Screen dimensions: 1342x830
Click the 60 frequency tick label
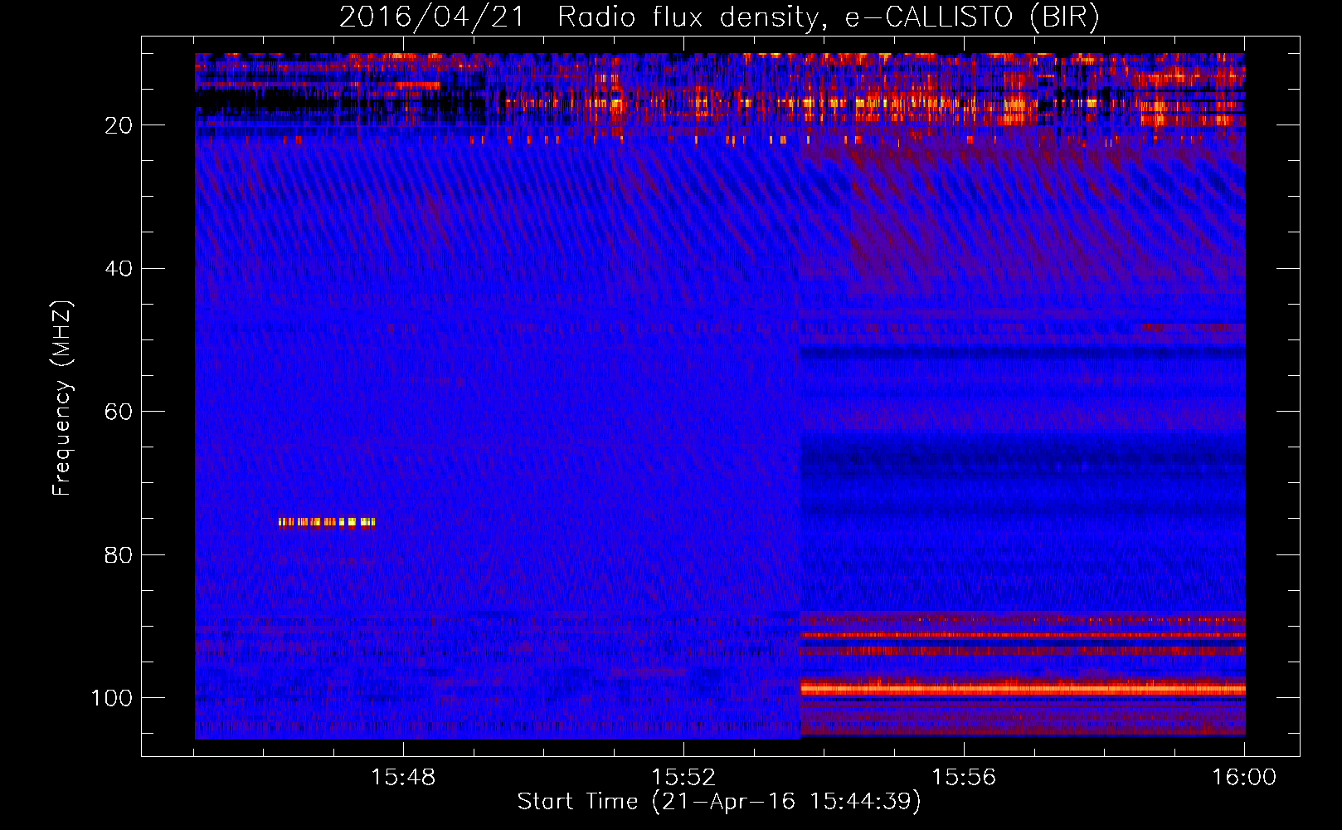(x=119, y=412)
